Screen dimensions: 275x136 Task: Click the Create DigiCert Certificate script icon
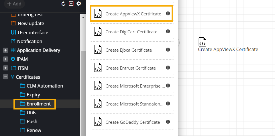click(x=98, y=31)
